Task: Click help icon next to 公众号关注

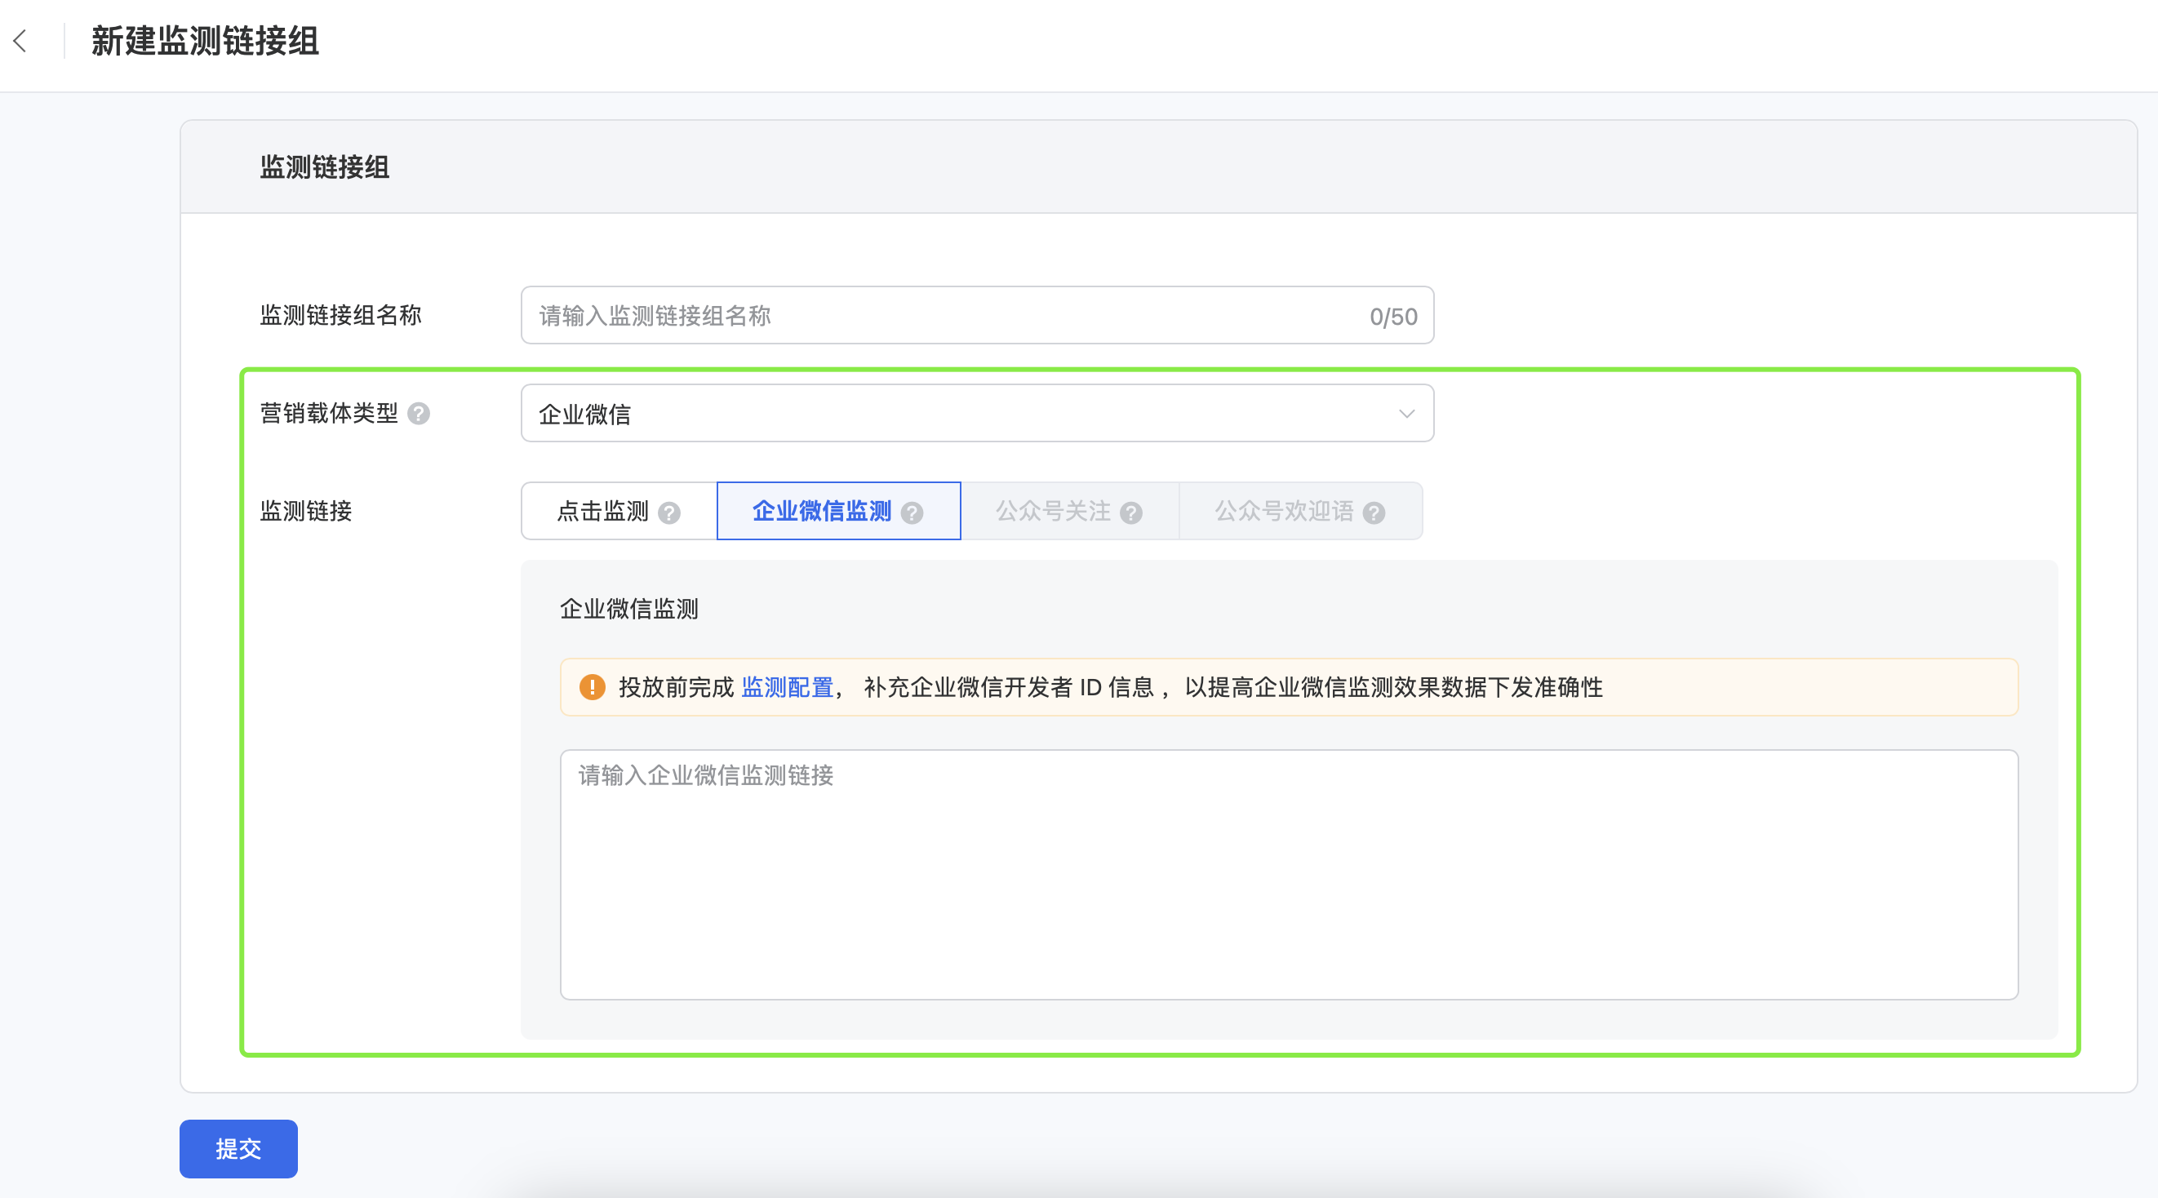Action: pyautogui.click(x=1131, y=512)
